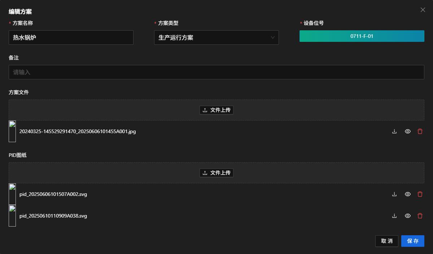Upload a file under PID图纸

(x=216, y=173)
